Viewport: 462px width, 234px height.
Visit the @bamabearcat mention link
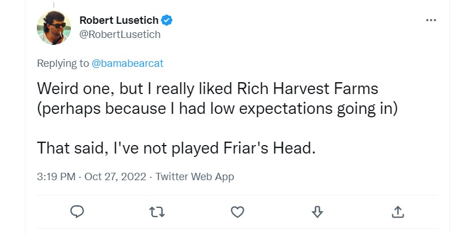(x=128, y=63)
